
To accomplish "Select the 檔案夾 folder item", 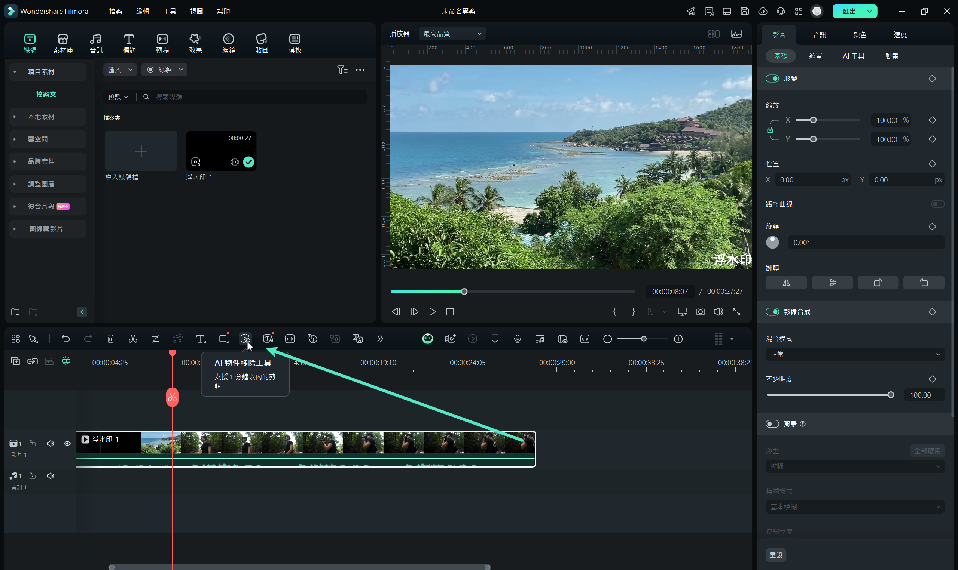I will (46, 94).
